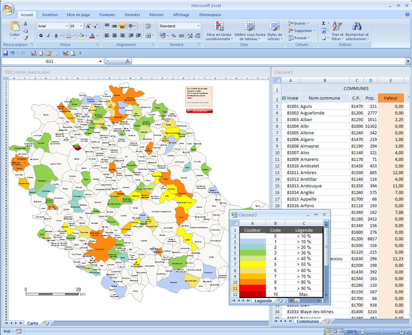Image resolution: width=412 pixels, height=335 pixels.
Task: Switch to Normal view in status bar
Action: [x=328, y=331]
